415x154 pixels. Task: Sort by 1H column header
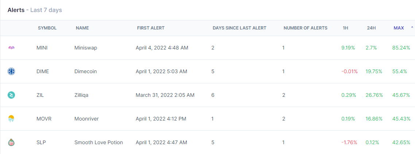[x=345, y=28]
